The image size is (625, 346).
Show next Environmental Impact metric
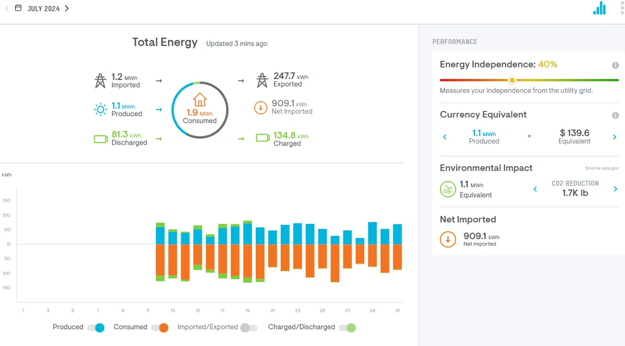pos(615,189)
